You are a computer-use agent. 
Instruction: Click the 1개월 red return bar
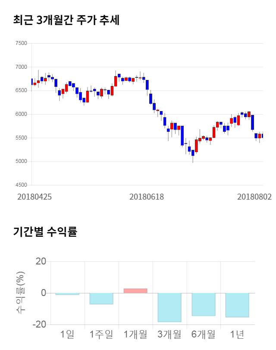(x=135, y=291)
